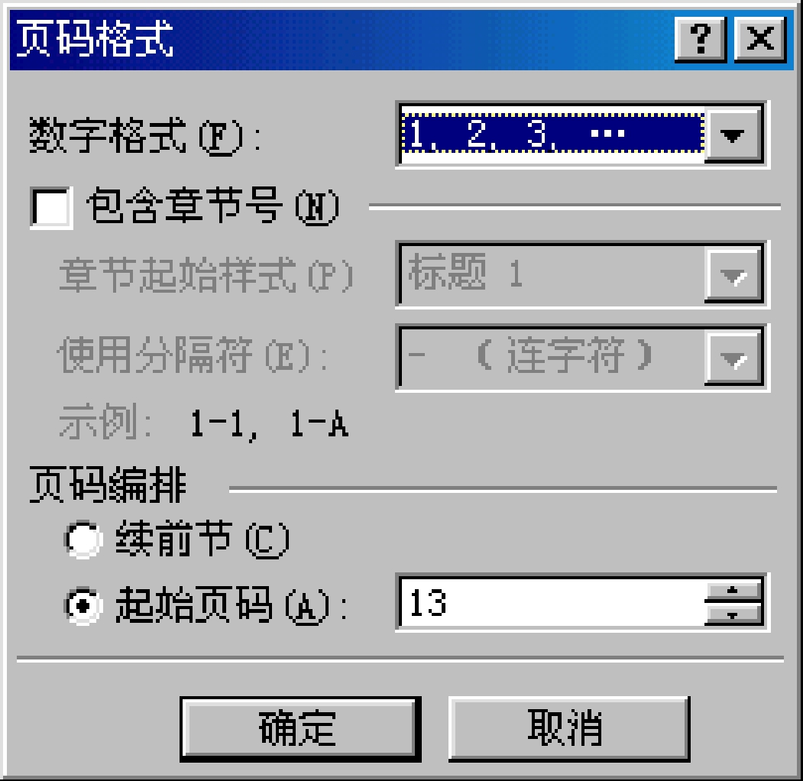Expand the 章节起始样式 dropdown arrow
The width and height of the screenshot is (803, 781).
733,276
